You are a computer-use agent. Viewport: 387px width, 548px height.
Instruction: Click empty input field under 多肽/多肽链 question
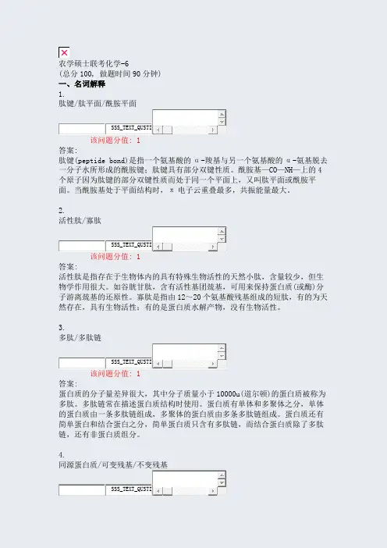click(82, 363)
